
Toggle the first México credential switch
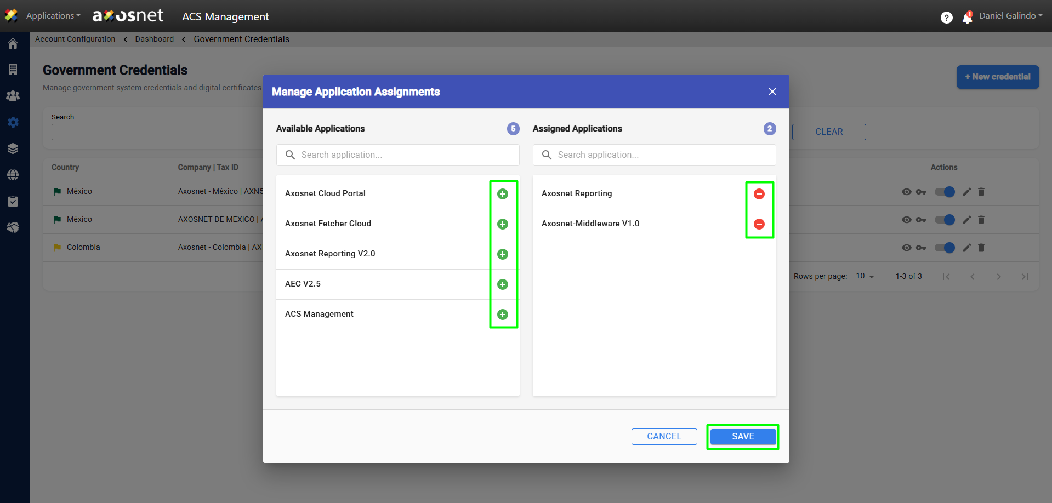coord(945,192)
